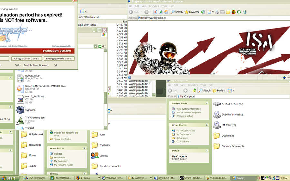Open Help menu in Internet Explorer
The image size is (290, 181).
coord(172,6)
